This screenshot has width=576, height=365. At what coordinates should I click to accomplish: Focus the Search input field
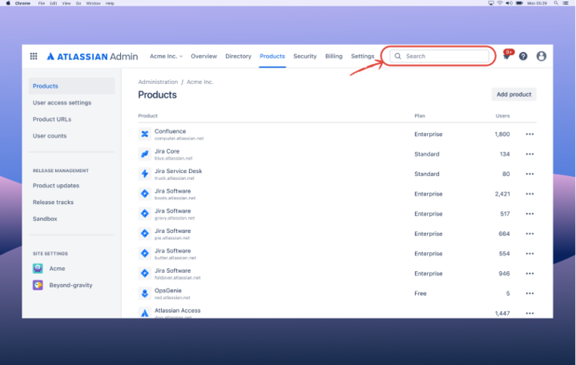[x=439, y=56]
